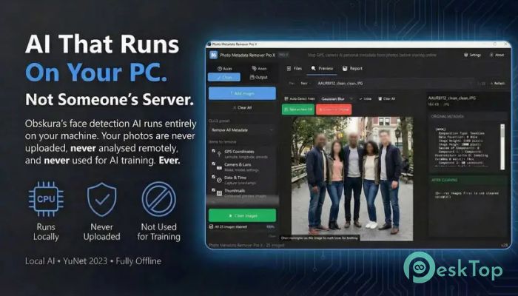This screenshot has width=518, height=296.
Task: Click the all images cleaned check icon
Action: coord(211,226)
